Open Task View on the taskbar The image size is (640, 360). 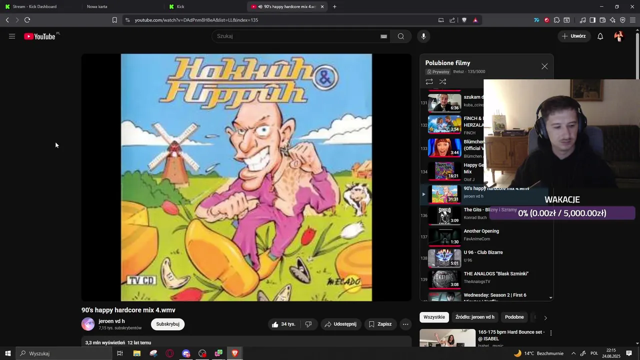pyautogui.click(x=120, y=353)
